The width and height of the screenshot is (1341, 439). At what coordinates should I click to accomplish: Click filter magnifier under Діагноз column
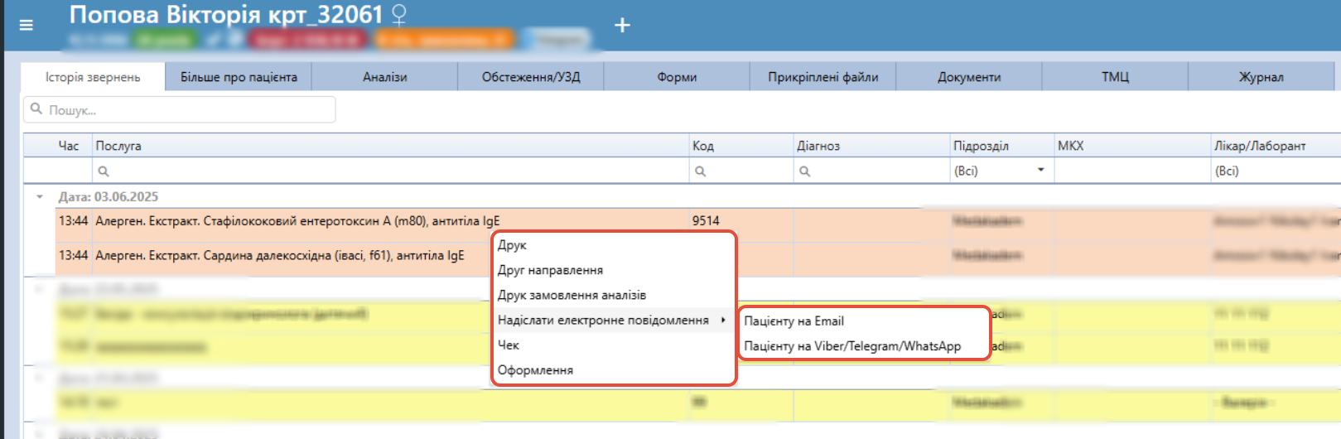click(x=805, y=171)
